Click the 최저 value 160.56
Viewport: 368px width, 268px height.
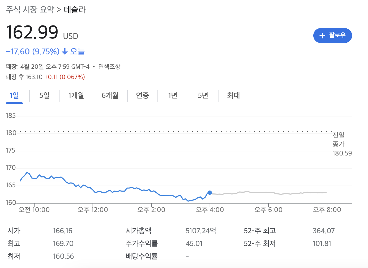63,256
